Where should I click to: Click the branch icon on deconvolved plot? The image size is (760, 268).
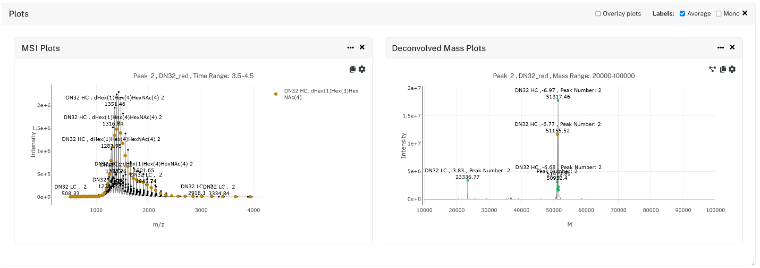click(713, 69)
